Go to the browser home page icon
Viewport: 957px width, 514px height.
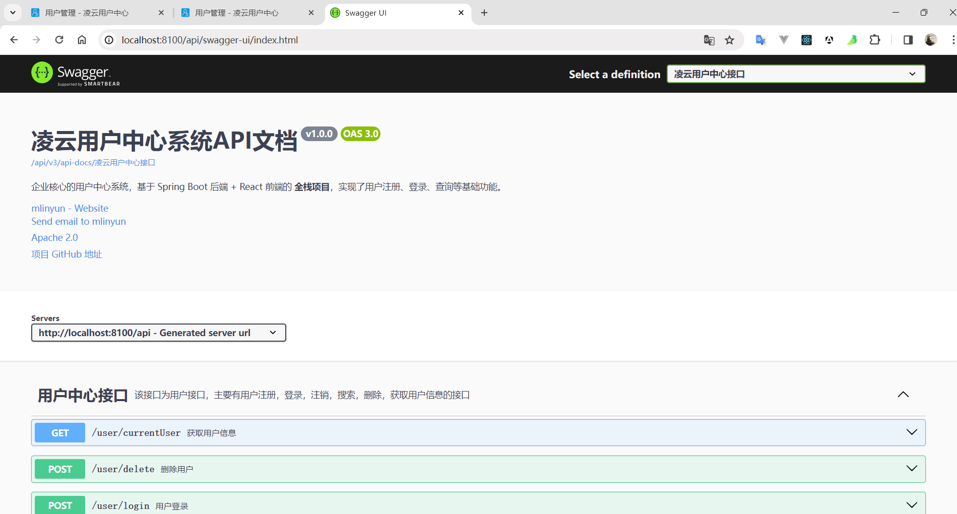tap(82, 40)
